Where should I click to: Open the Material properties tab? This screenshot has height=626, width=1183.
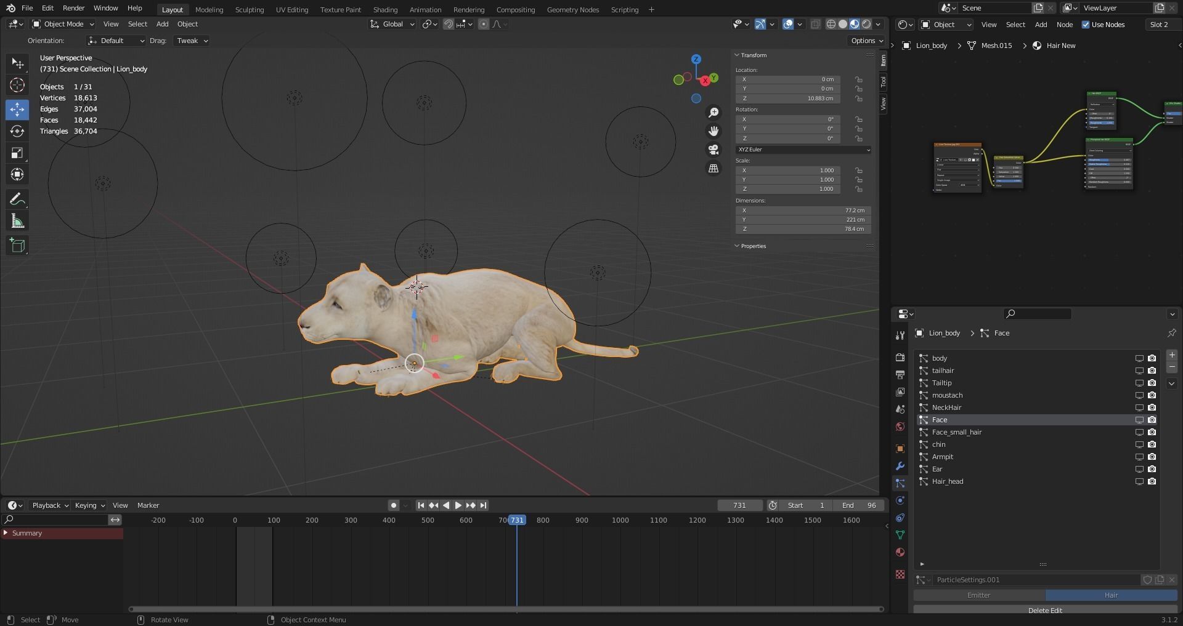pos(900,552)
